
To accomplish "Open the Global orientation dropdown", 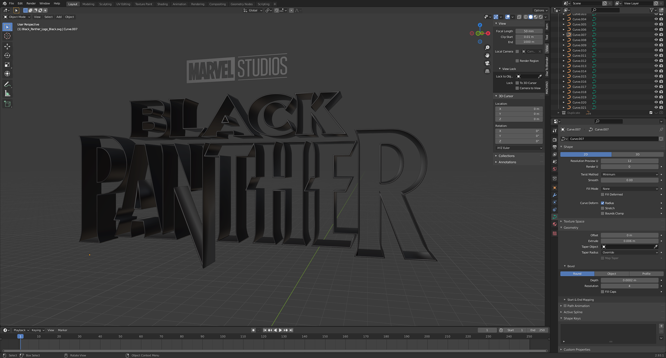I will 253,10.
